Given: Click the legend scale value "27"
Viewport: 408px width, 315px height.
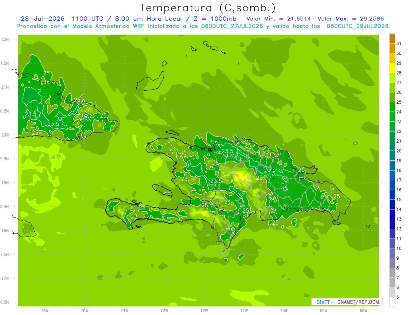Looking at the screenshot, I should click(x=399, y=83).
